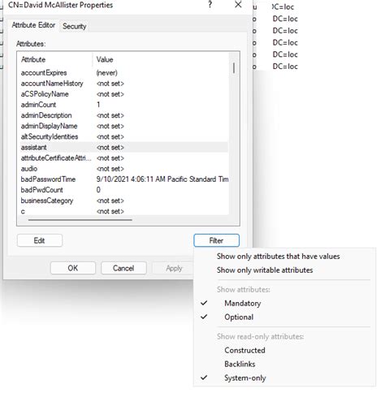Select the accountNameHistory attribute row
385x393 pixels.
[124, 84]
